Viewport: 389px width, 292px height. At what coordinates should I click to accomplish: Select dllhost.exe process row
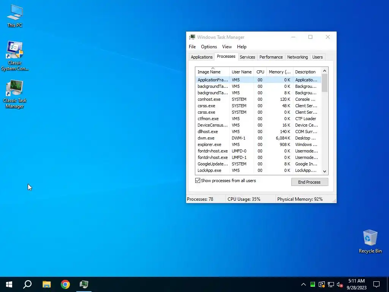[x=258, y=131]
